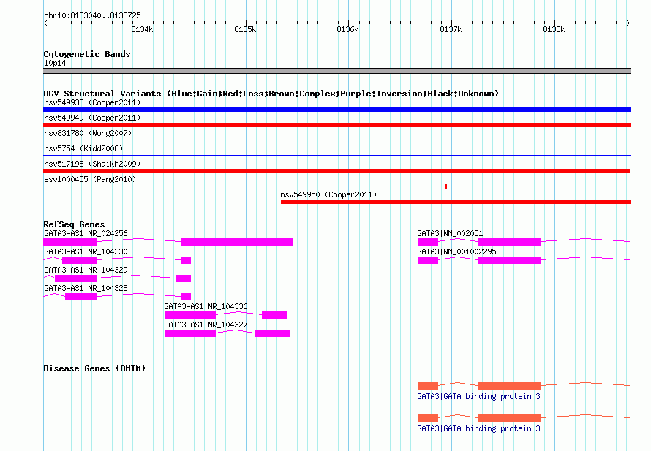
Task: Click the thin red nsv831780 line
Action: pos(336,140)
